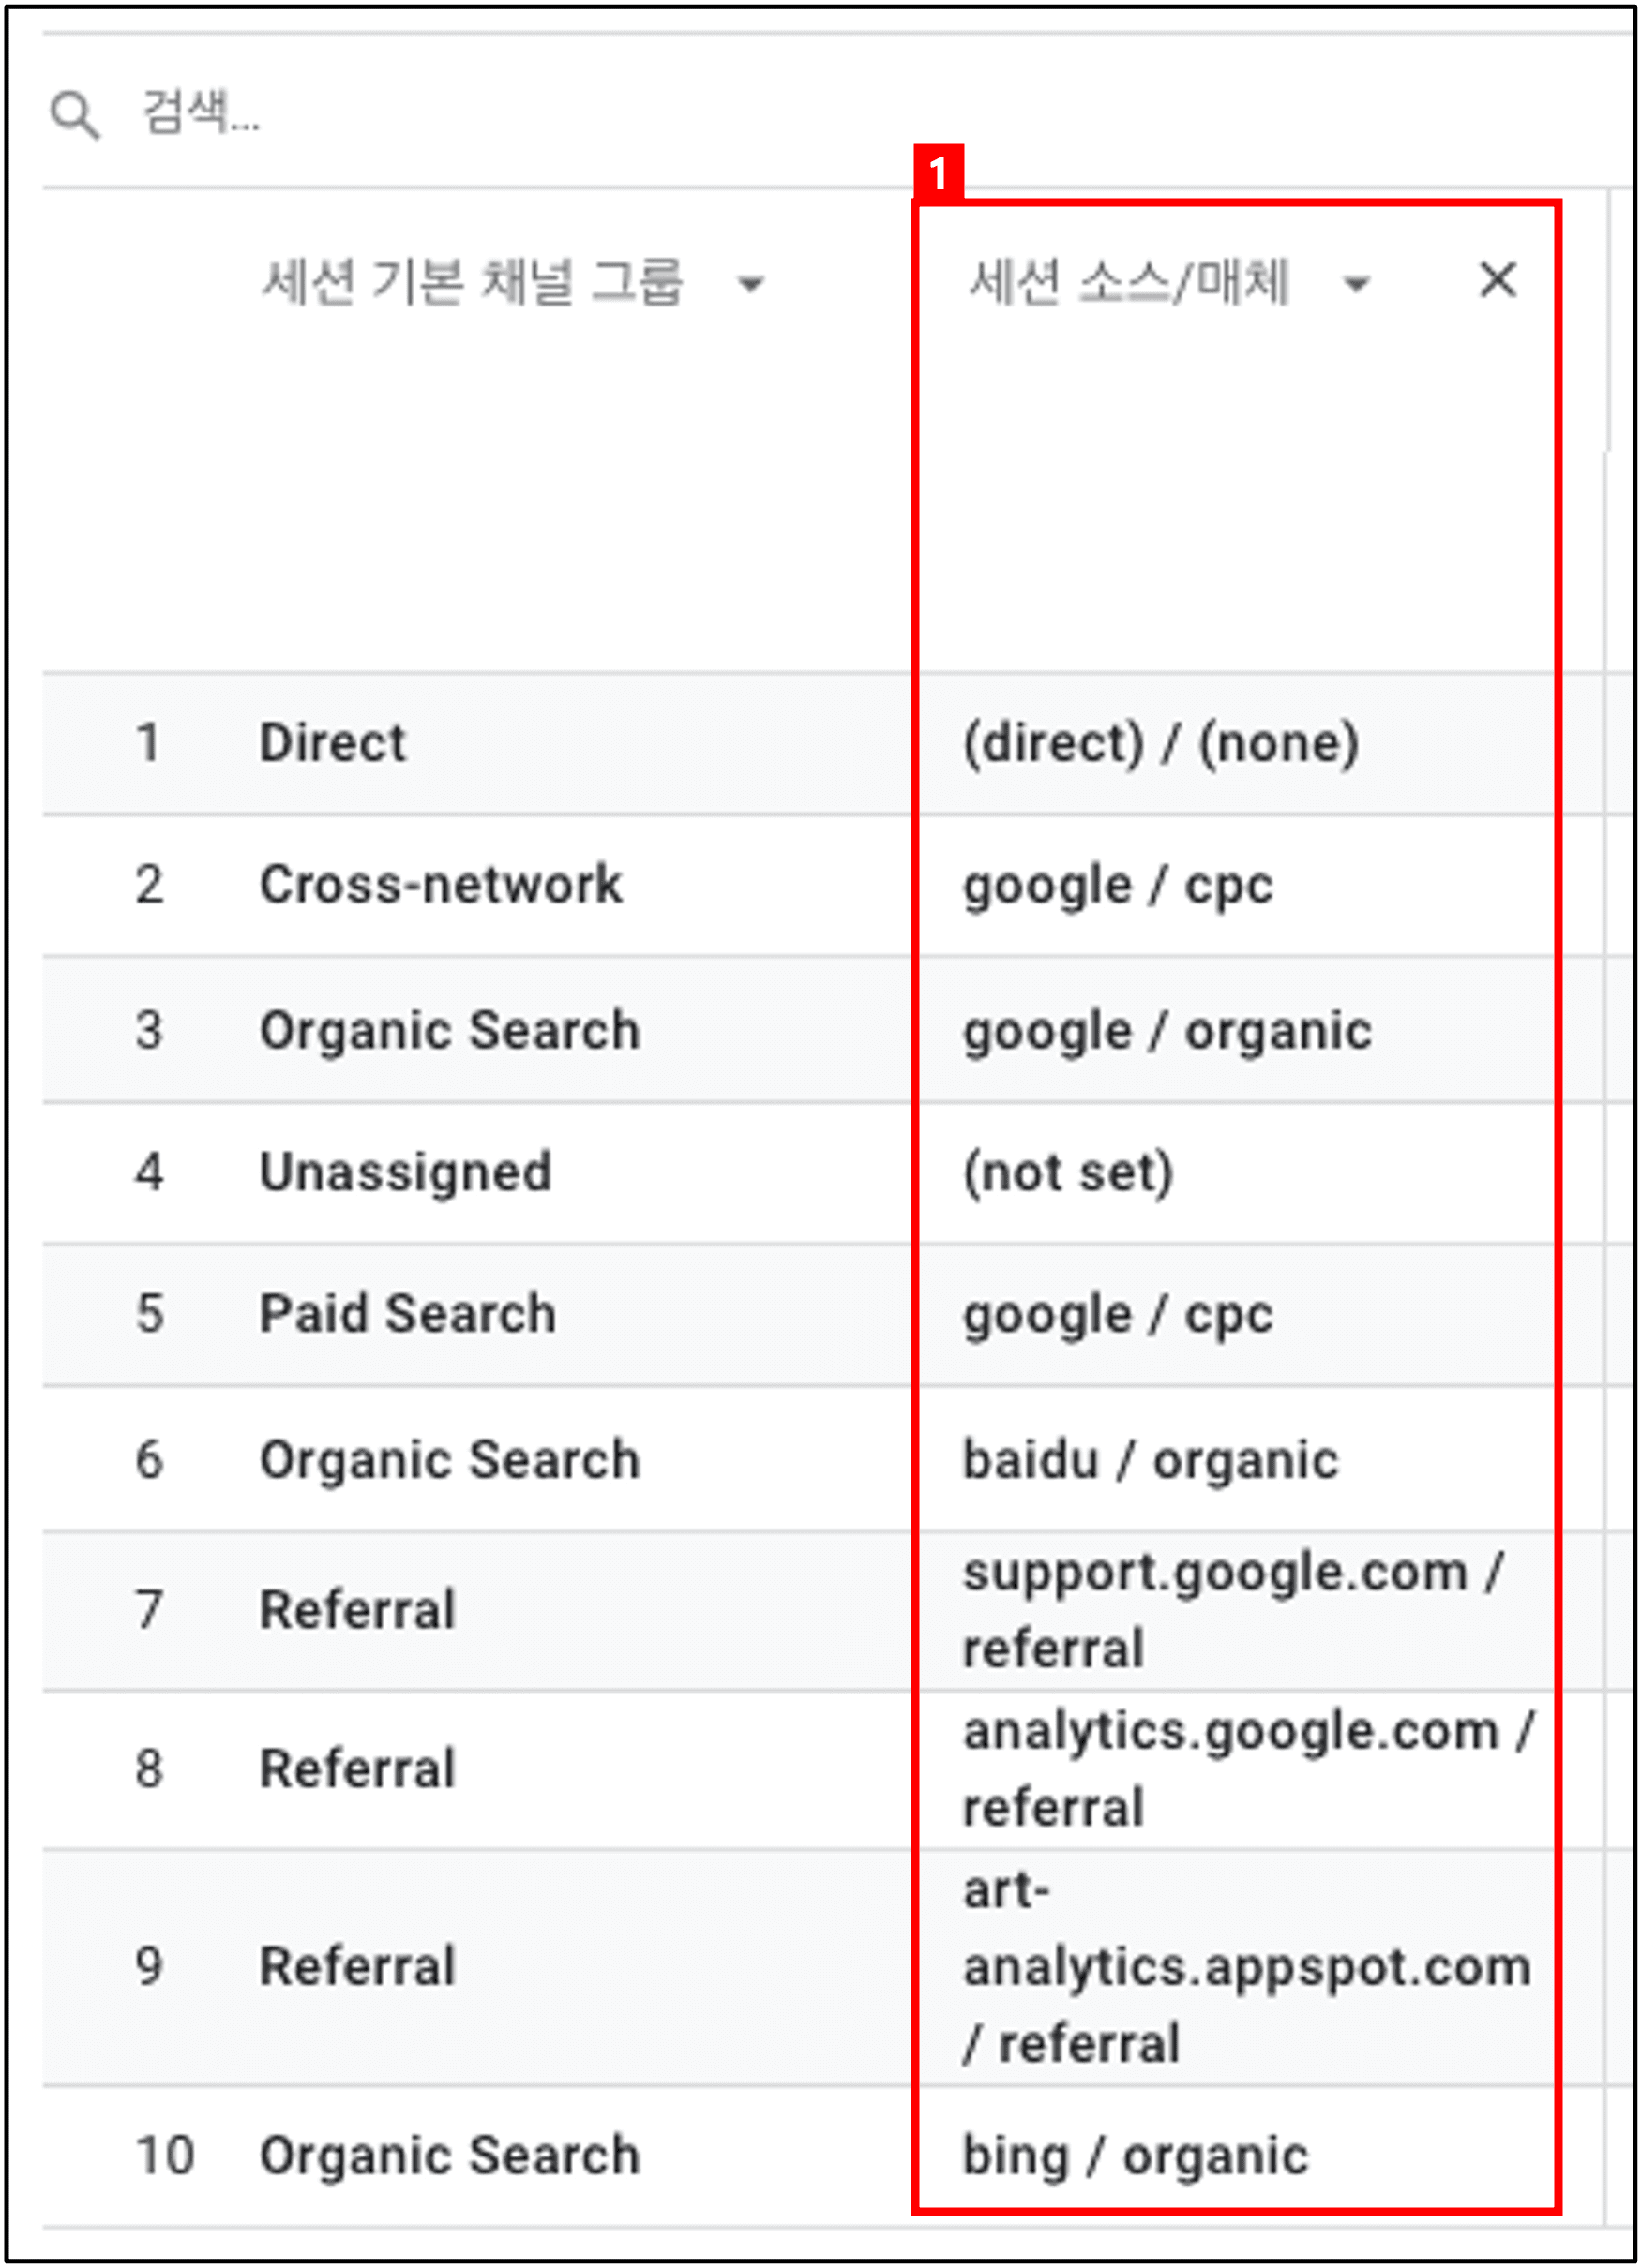This screenshot has width=1641, height=2268.
Task: Click the bing / organic source cell
Action: tap(1136, 2156)
